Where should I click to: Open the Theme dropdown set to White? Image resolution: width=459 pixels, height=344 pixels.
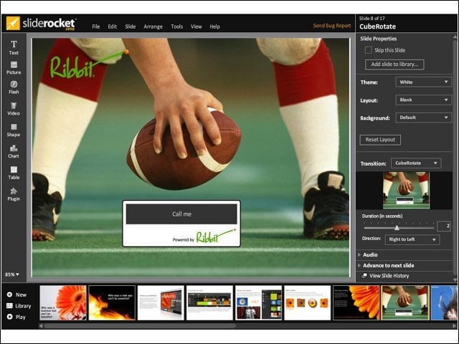click(423, 82)
